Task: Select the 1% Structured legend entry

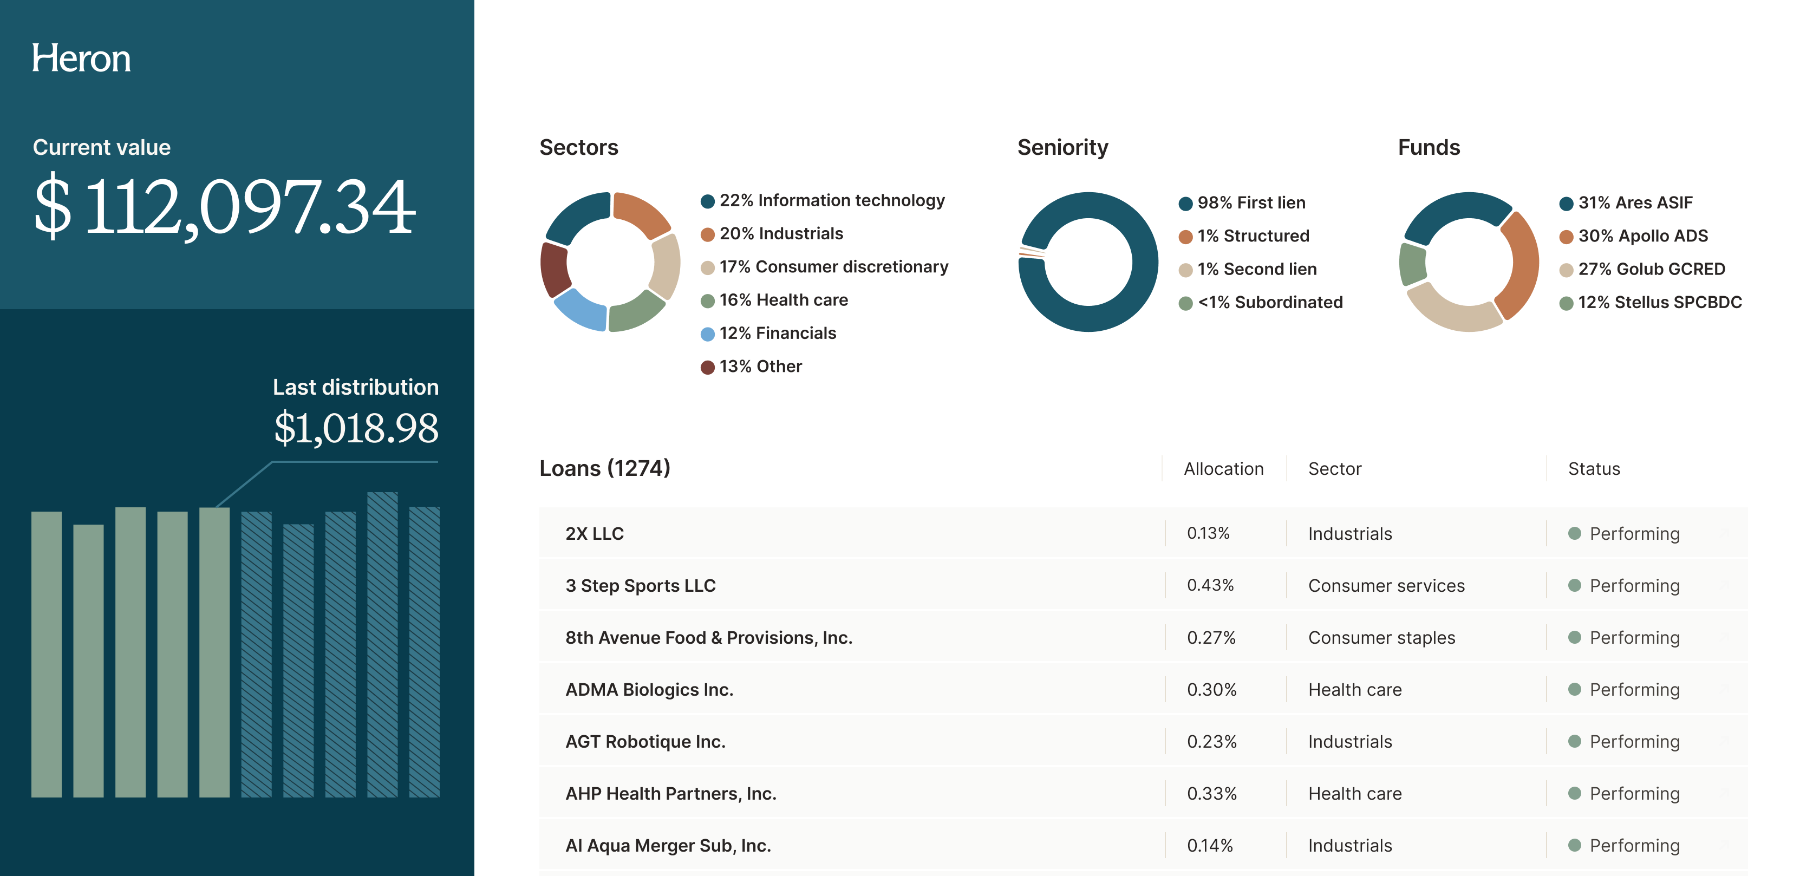Action: tap(1244, 236)
